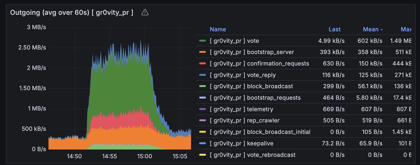
Task: Click bootstrap_server Last value 393 kB/s
Action: click(332, 52)
